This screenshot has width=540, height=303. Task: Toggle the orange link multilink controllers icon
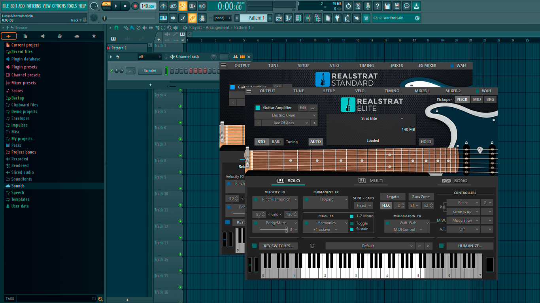click(x=193, y=18)
